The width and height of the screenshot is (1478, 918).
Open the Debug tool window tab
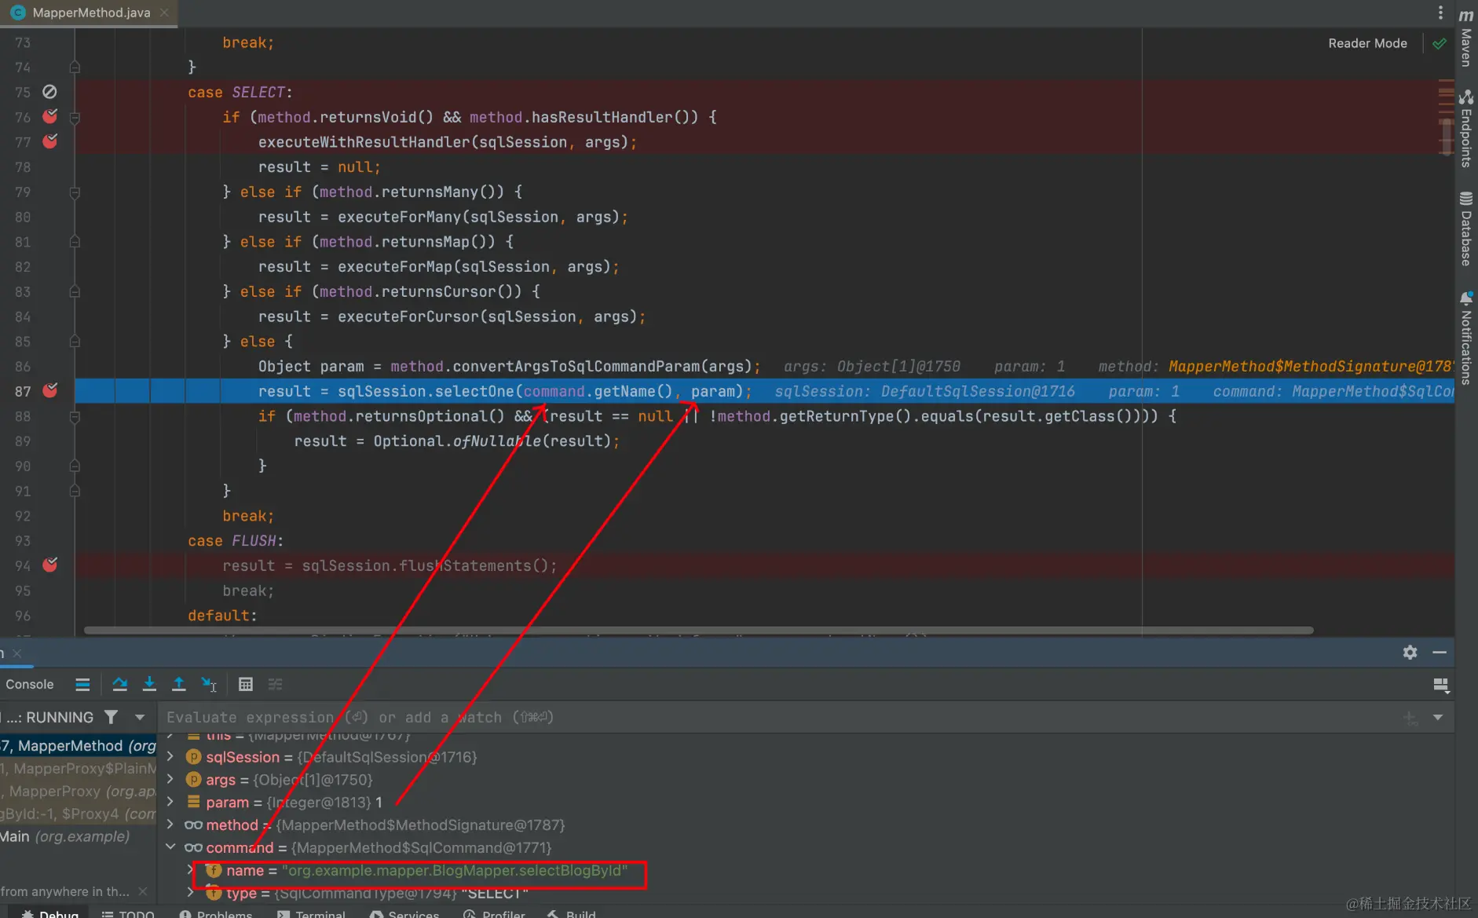point(50,914)
